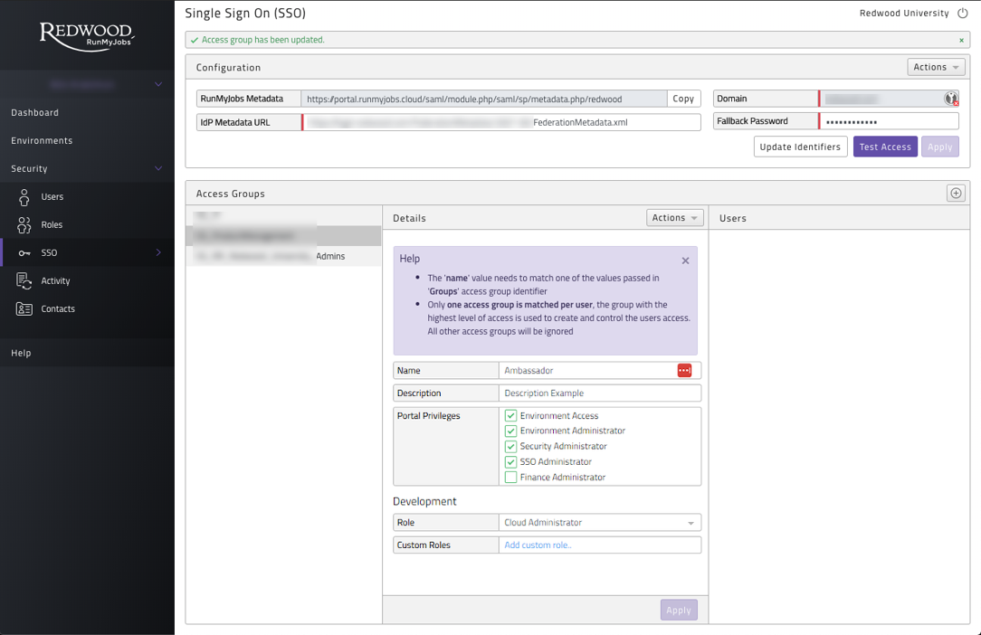Image resolution: width=981 pixels, height=635 pixels.
Task: Click the Redwood RunMyJobs logo
Action: 86,36
